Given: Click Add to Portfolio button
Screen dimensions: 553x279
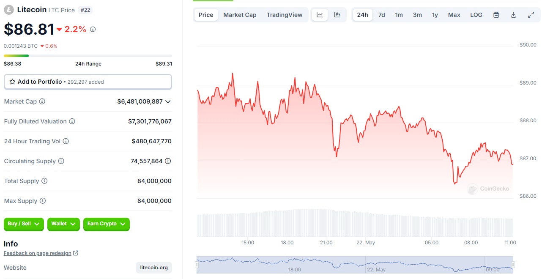Looking at the screenshot, I should point(88,82).
